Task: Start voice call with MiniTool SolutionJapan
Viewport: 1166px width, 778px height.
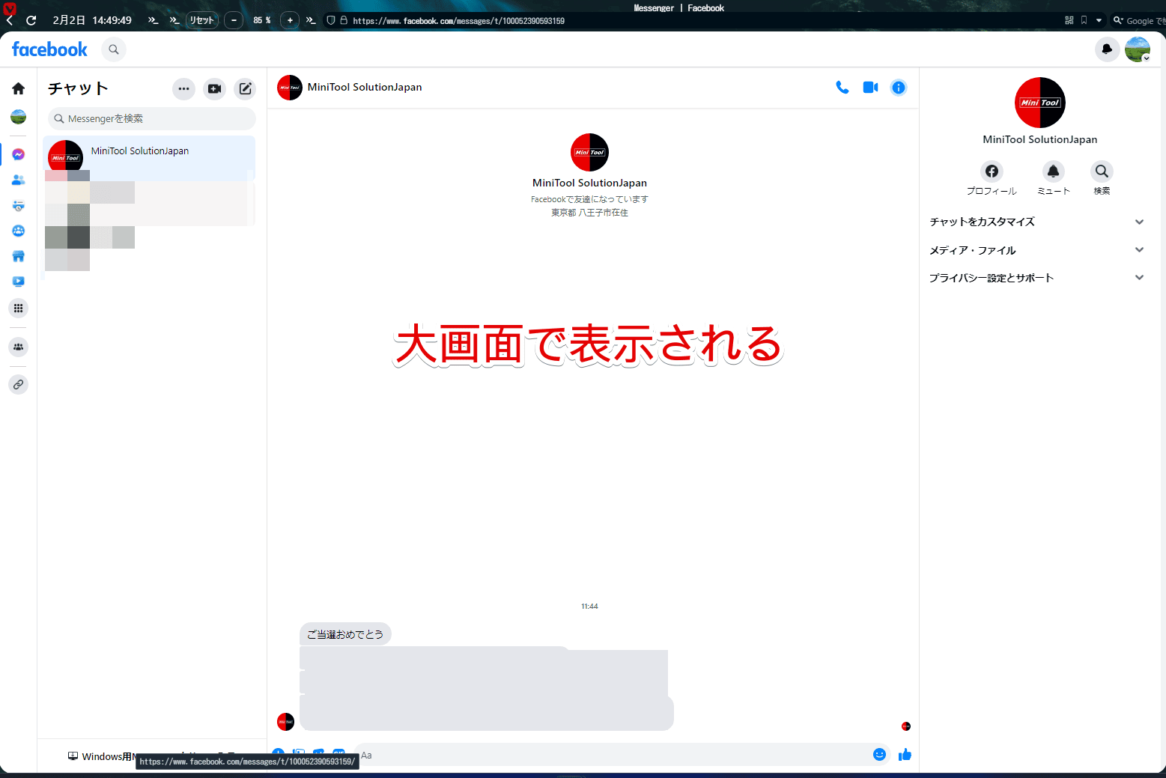Action: (x=842, y=88)
